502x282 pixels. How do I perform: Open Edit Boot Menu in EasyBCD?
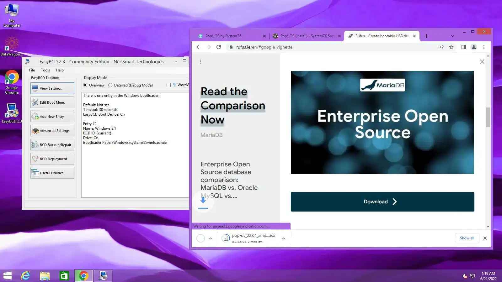coord(52,102)
